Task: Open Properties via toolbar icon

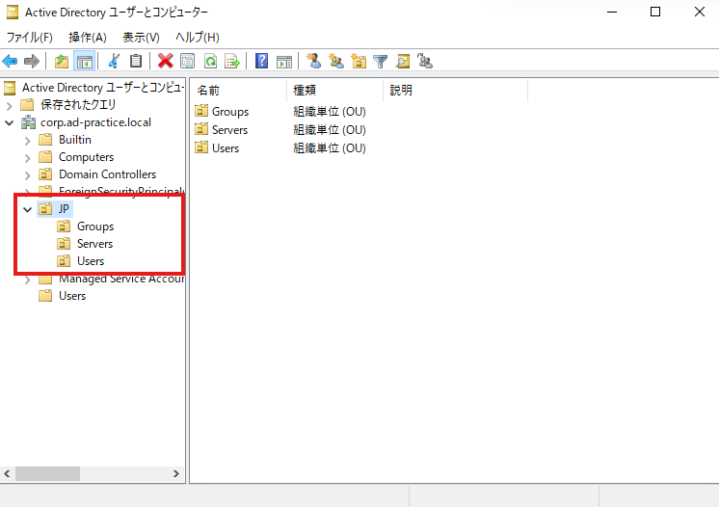Action: coord(188,61)
